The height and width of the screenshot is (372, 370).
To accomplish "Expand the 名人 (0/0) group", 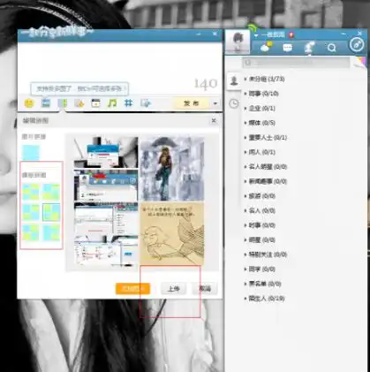I will (260, 210).
